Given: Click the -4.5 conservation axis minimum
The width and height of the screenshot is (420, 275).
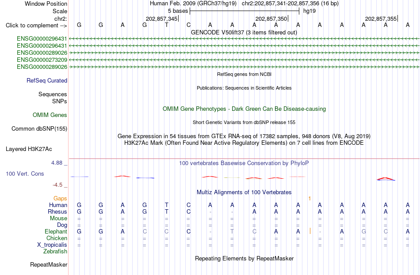Looking at the screenshot, I should (x=57, y=185).
